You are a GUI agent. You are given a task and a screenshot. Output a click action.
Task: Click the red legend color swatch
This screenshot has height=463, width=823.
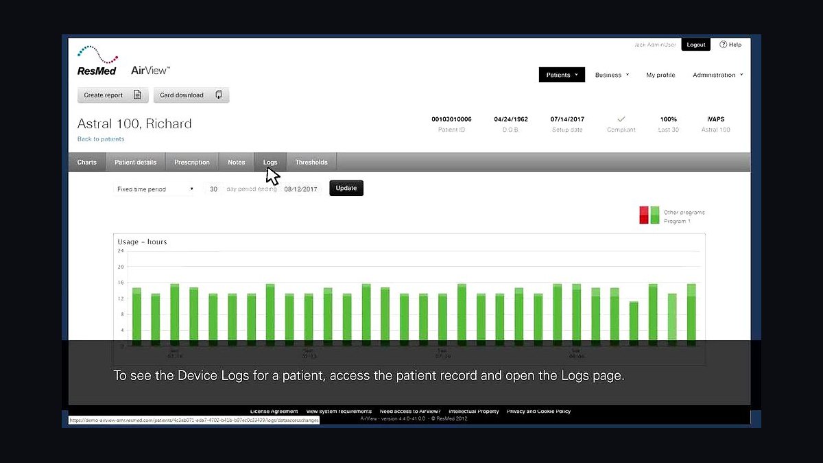(x=644, y=215)
